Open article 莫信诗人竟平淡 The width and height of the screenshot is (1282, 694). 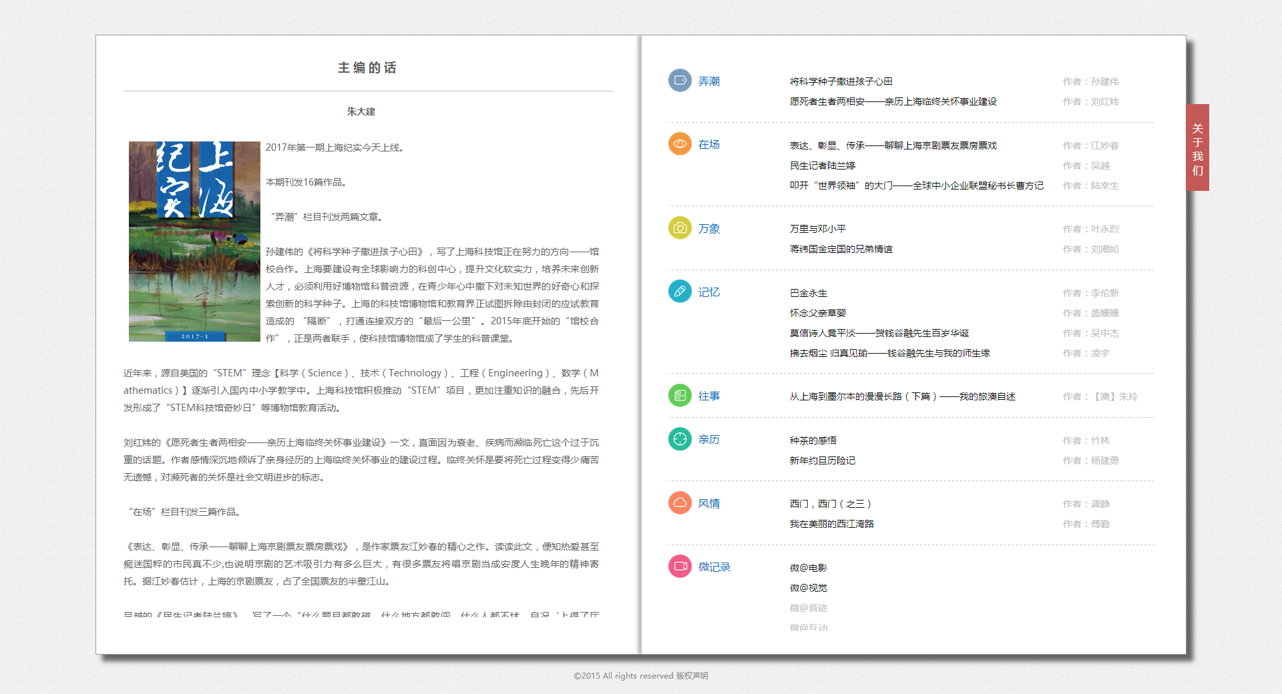[x=879, y=333]
